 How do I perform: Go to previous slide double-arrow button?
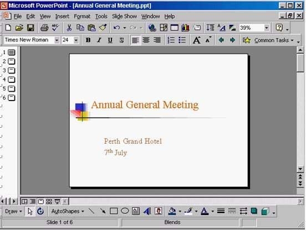click(300, 177)
